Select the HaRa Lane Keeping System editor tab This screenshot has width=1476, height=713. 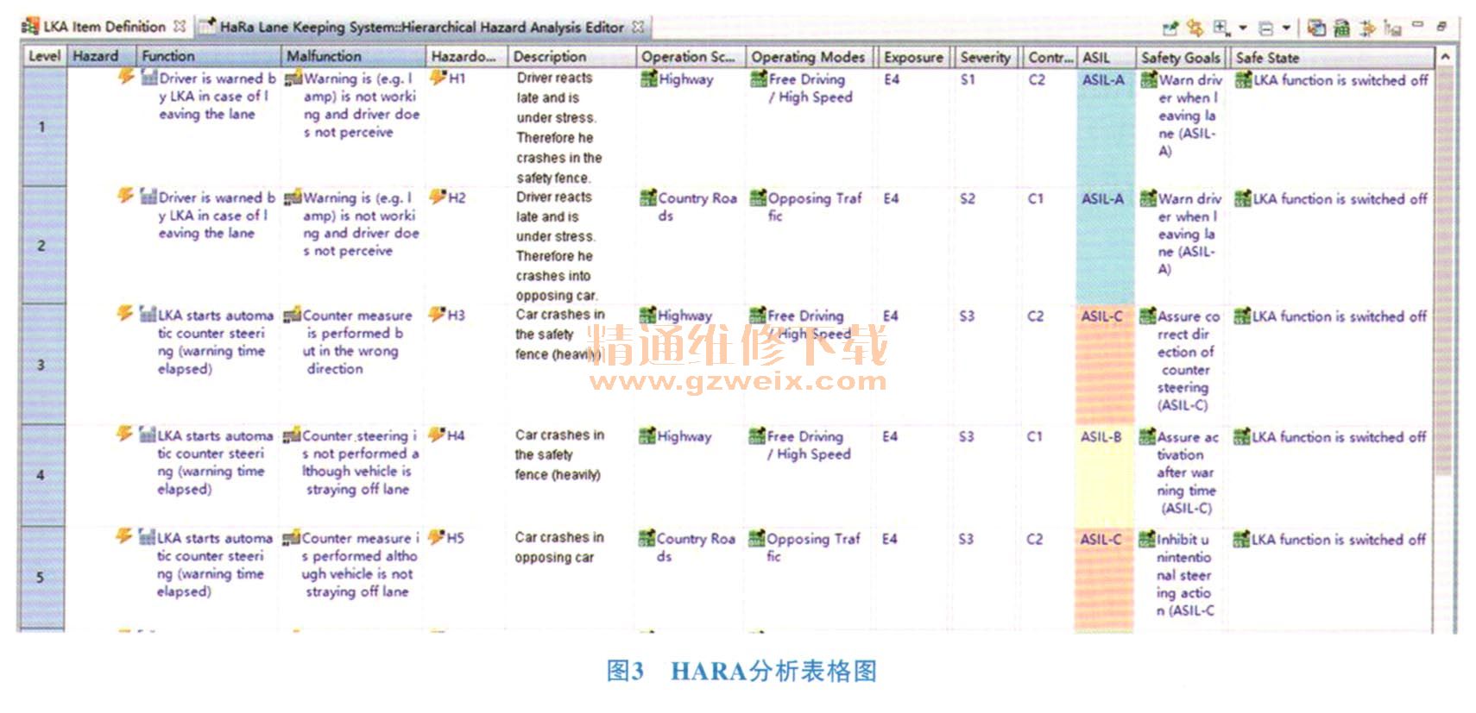(x=421, y=27)
